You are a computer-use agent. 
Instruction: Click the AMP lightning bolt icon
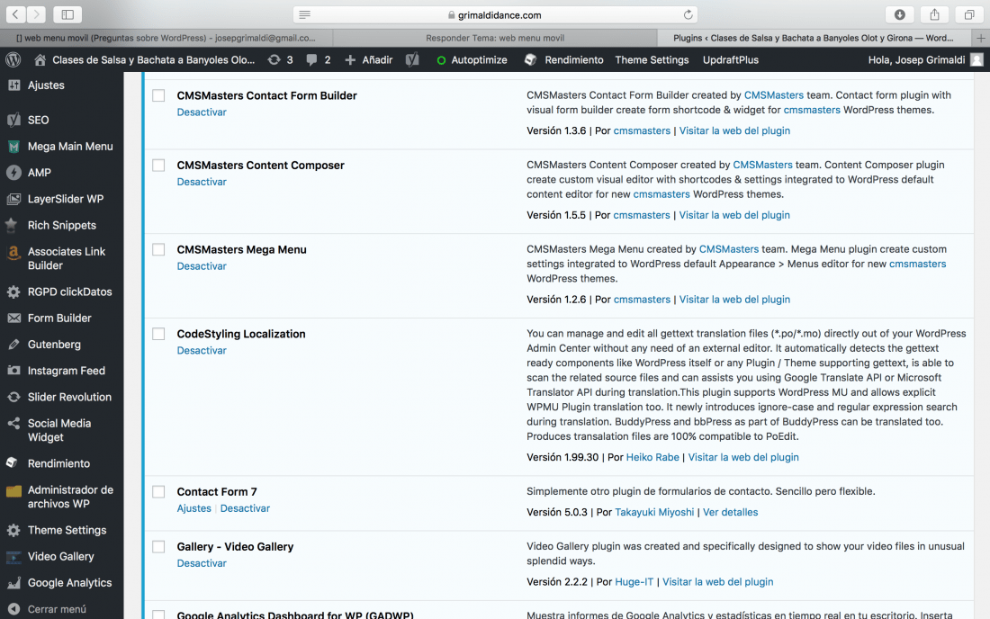13,172
